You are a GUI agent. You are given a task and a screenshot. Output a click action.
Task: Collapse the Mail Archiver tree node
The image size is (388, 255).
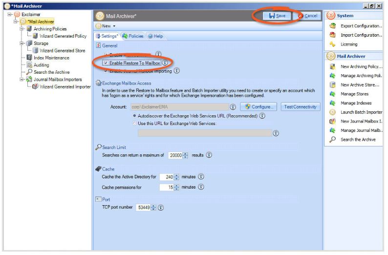click(x=15, y=22)
